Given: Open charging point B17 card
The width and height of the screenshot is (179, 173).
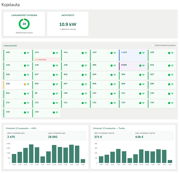Looking at the screenshot, I should coord(46,75).
